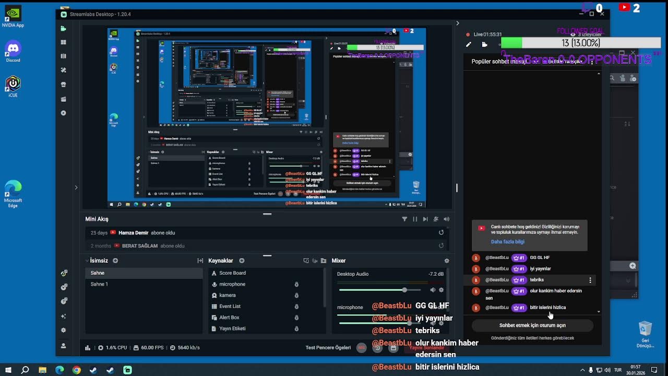Screen dimensions: 668x376
Task: Click the 1.6% CPU usage readout
Action: pos(112,347)
